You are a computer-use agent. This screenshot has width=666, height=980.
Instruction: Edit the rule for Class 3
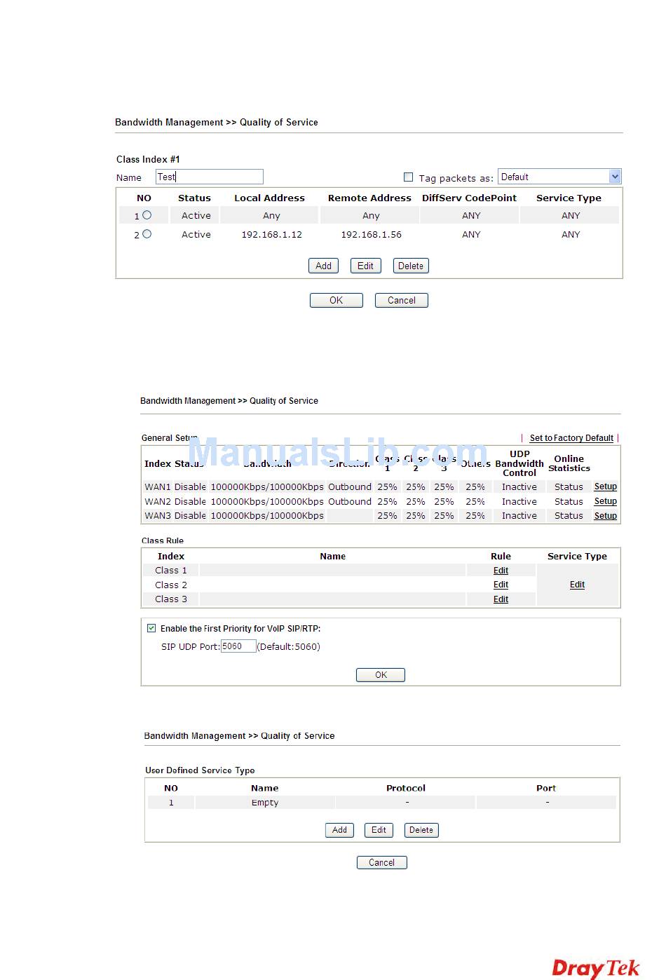coord(501,599)
